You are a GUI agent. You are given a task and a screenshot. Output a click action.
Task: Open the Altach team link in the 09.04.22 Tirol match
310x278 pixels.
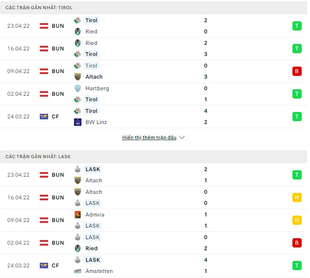click(x=94, y=77)
